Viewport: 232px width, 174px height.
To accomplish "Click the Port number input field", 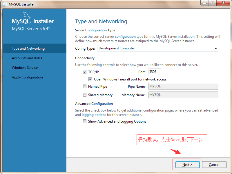I will click(x=155, y=72).
